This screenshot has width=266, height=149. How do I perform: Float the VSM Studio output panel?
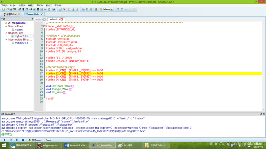[261, 114]
